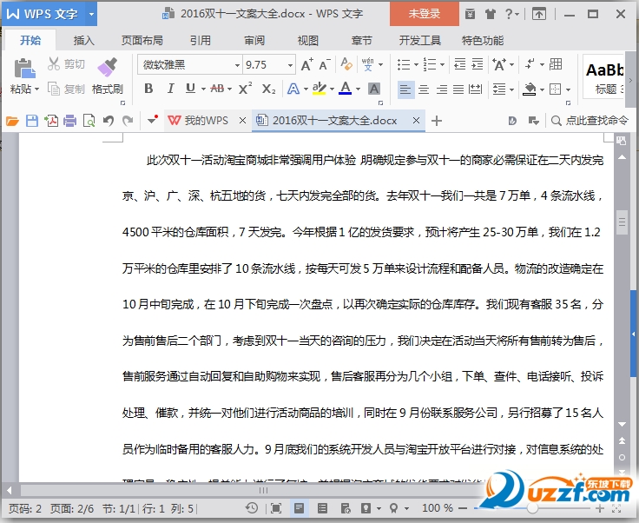
Task: Decrease paragraph indent
Action: tap(459, 64)
